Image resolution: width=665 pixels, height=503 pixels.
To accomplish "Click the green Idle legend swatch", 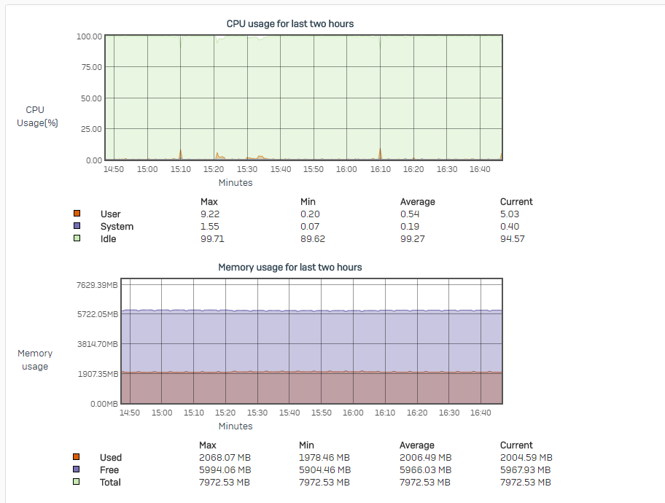I will pos(77,238).
